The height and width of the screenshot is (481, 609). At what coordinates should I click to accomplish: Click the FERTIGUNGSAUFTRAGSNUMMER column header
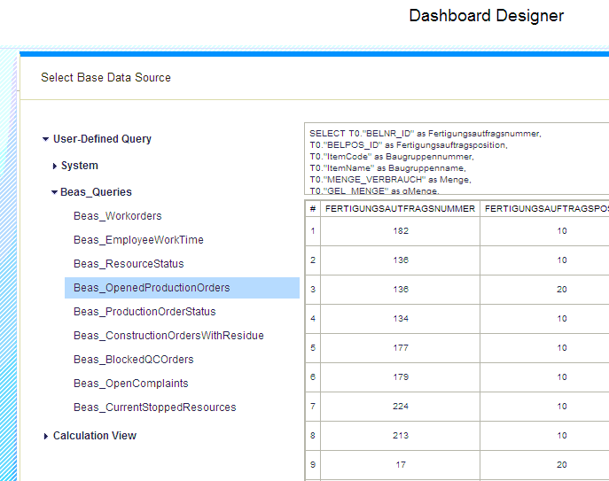[x=400, y=209]
